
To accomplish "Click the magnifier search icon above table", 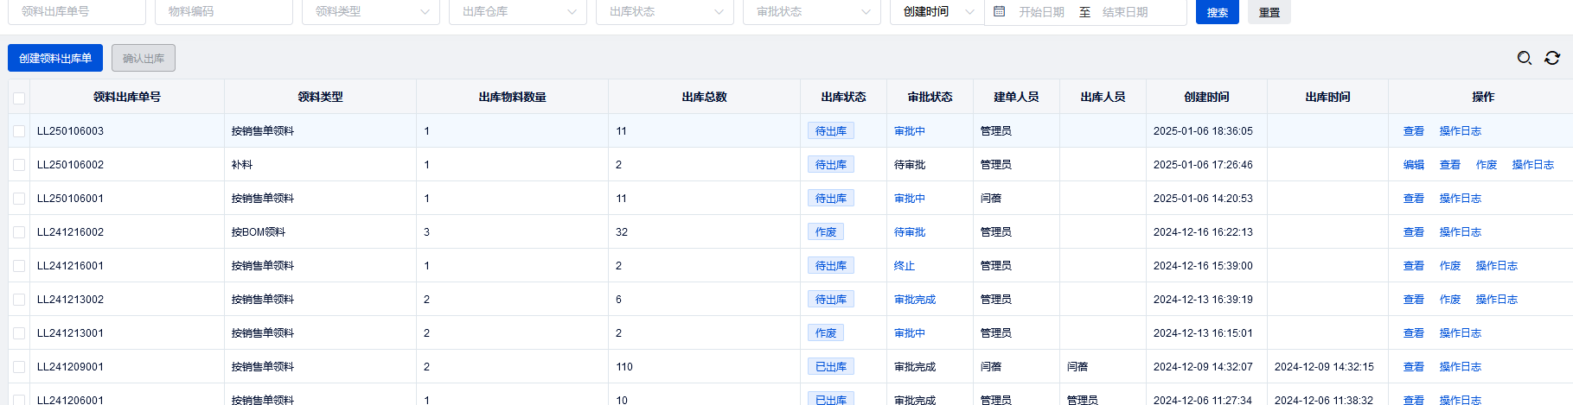I will pos(1525,58).
